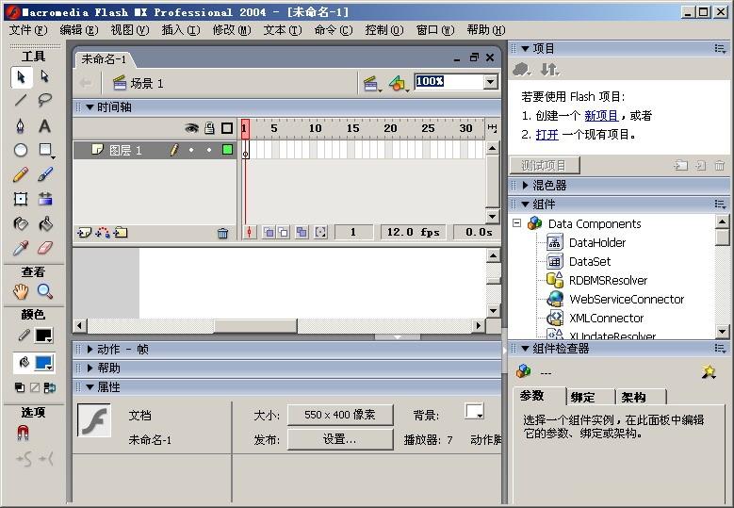Toggle show/hide all layers eye icon
Viewport: 734px width, 508px height.
(191, 128)
